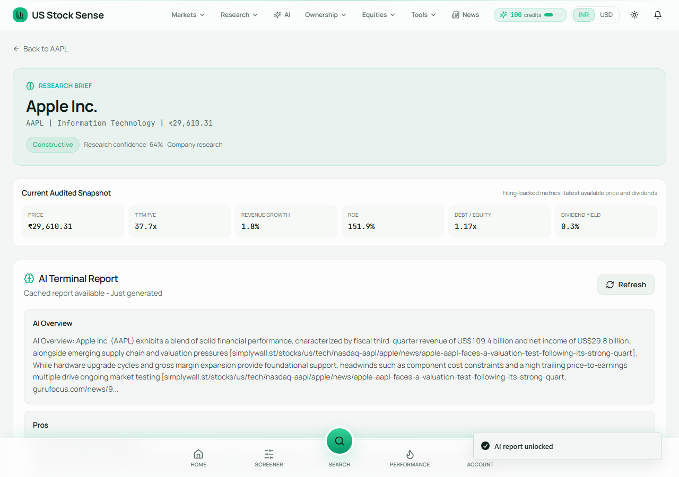Click the DIVIDEND YIELD 0.3% value

(x=570, y=226)
